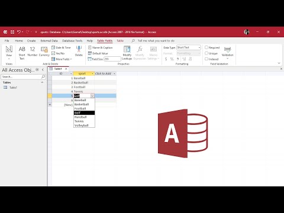
Task: Click the Undo arrow icon
Action: pyautogui.click(x=19, y=32)
